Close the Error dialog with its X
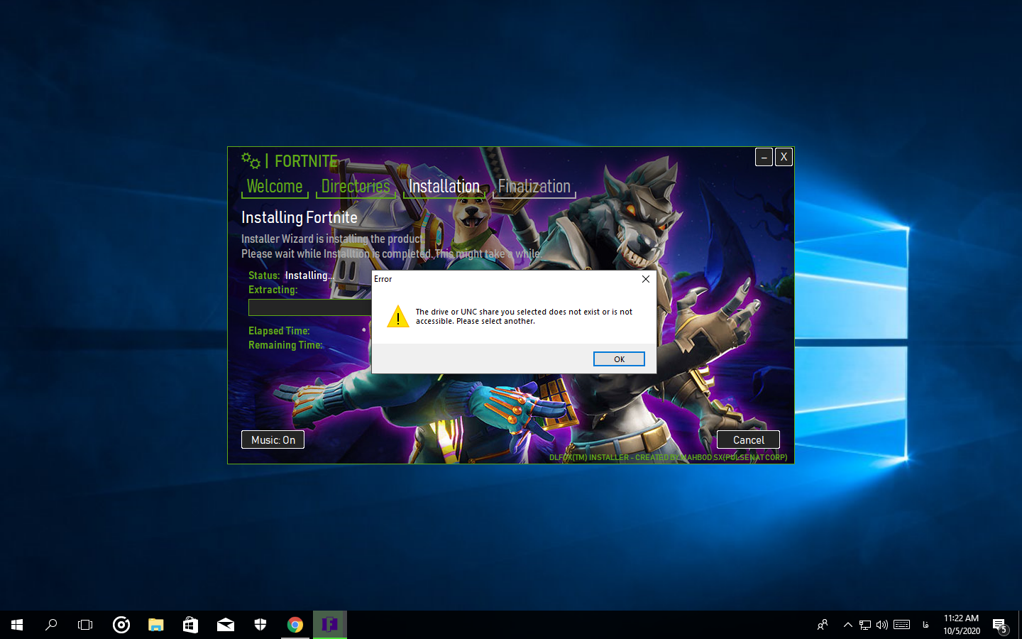Image resolution: width=1022 pixels, height=639 pixels. click(x=645, y=279)
